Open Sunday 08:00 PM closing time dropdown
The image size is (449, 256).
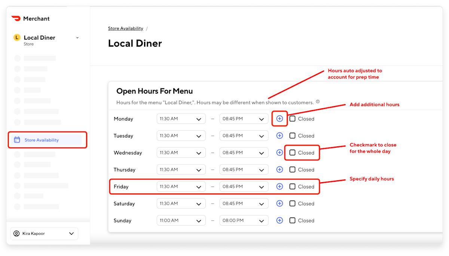click(x=244, y=221)
